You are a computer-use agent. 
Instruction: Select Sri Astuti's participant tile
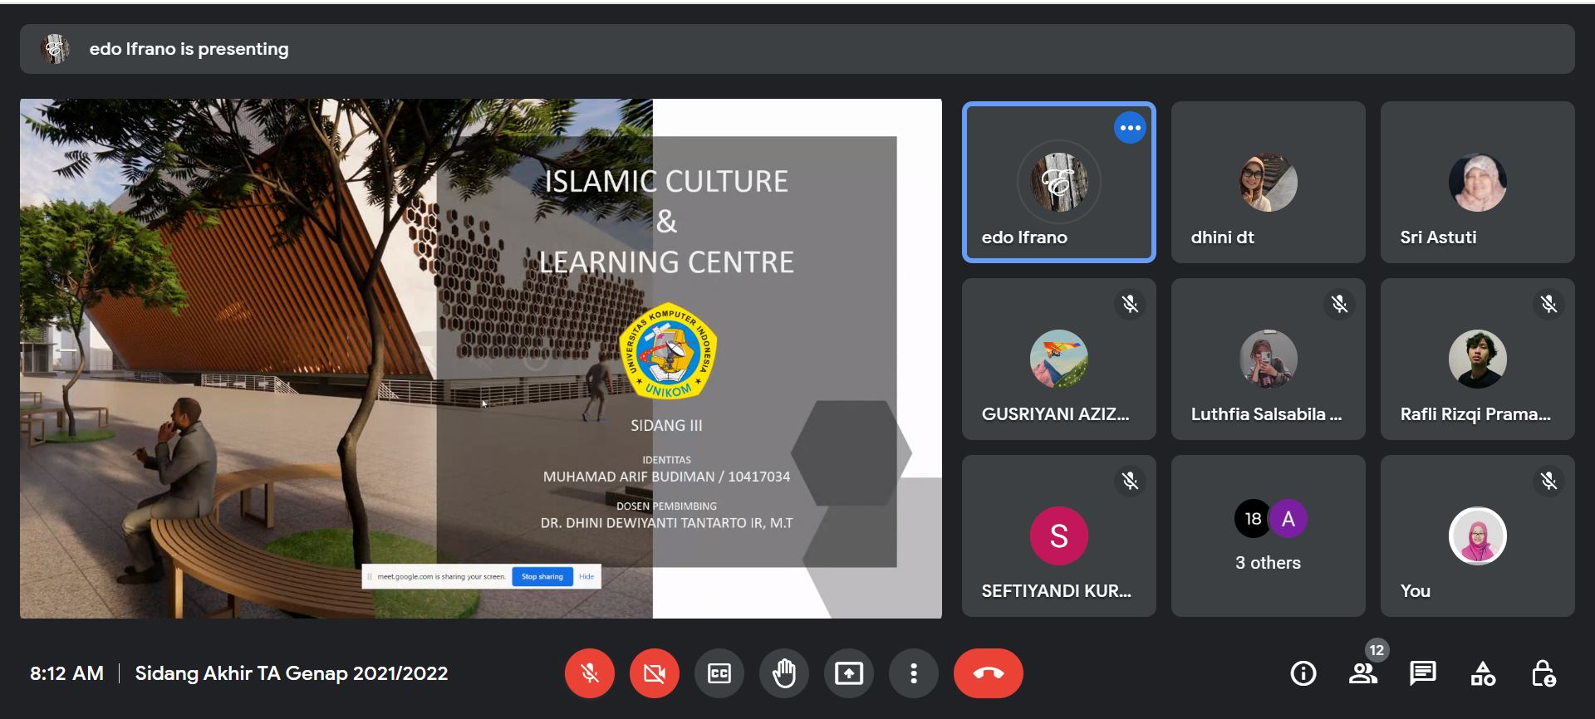click(1477, 182)
